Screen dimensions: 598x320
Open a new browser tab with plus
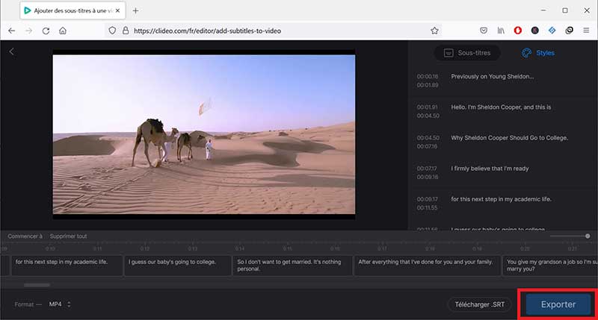coord(135,10)
